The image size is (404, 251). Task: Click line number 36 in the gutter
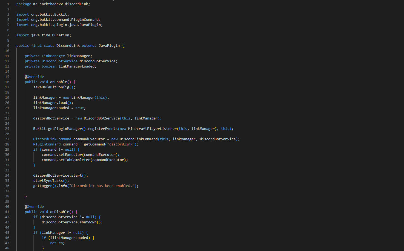(x=7, y=186)
